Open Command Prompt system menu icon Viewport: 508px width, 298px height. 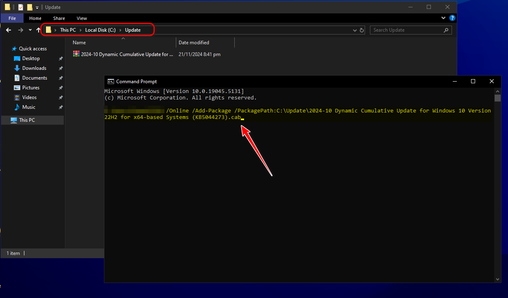[x=110, y=82]
